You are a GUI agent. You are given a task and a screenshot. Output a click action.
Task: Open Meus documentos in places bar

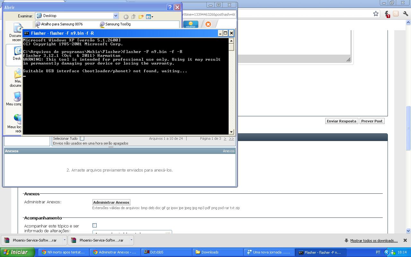[x=16, y=78]
